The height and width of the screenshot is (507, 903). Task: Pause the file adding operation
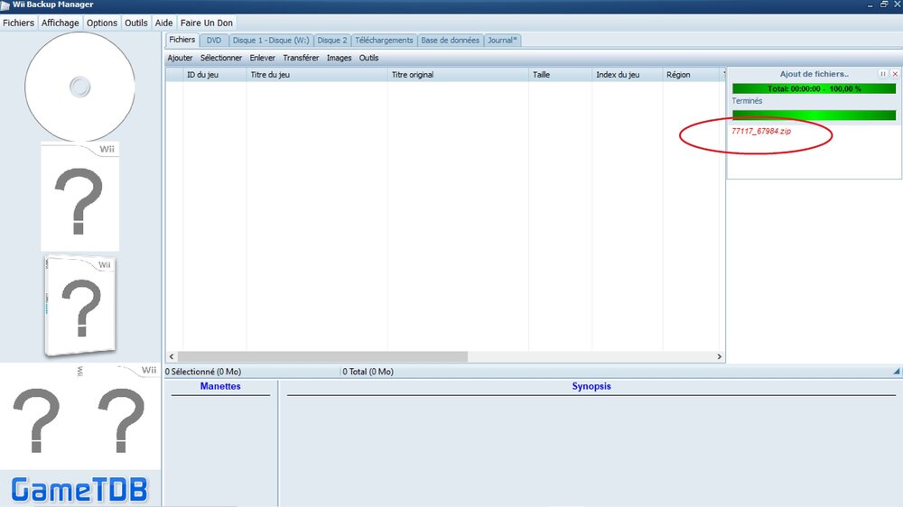(x=883, y=74)
